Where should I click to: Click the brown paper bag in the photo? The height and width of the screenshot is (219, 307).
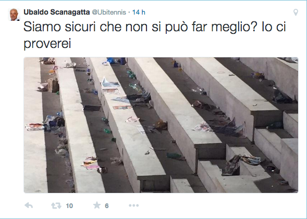coord(53,85)
